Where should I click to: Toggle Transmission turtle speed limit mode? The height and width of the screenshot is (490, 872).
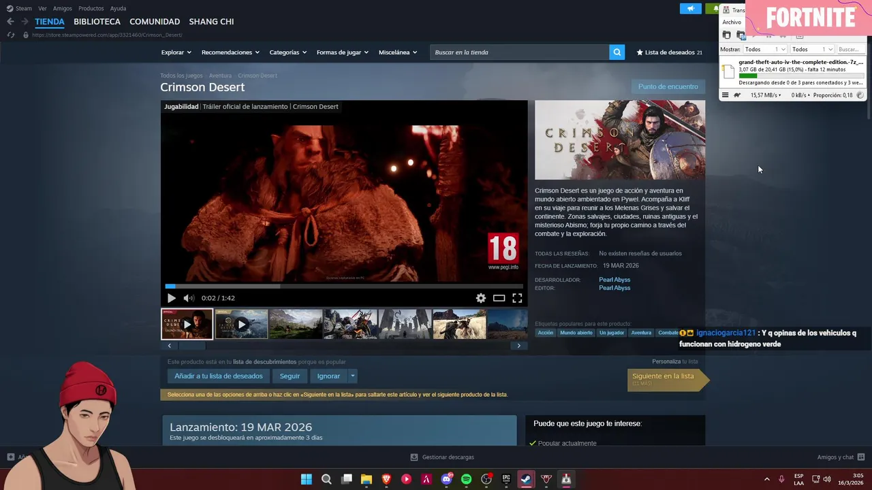(x=737, y=95)
